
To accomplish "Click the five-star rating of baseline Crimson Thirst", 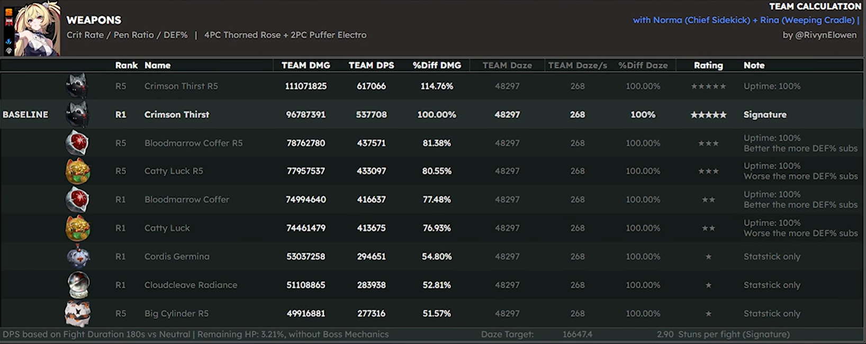I will click(x=708, y=115).
